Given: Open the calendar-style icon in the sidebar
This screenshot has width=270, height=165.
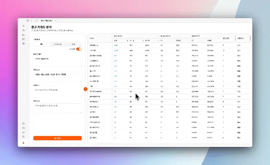Looking at the screenshot, I should click(x=23, y=39).
